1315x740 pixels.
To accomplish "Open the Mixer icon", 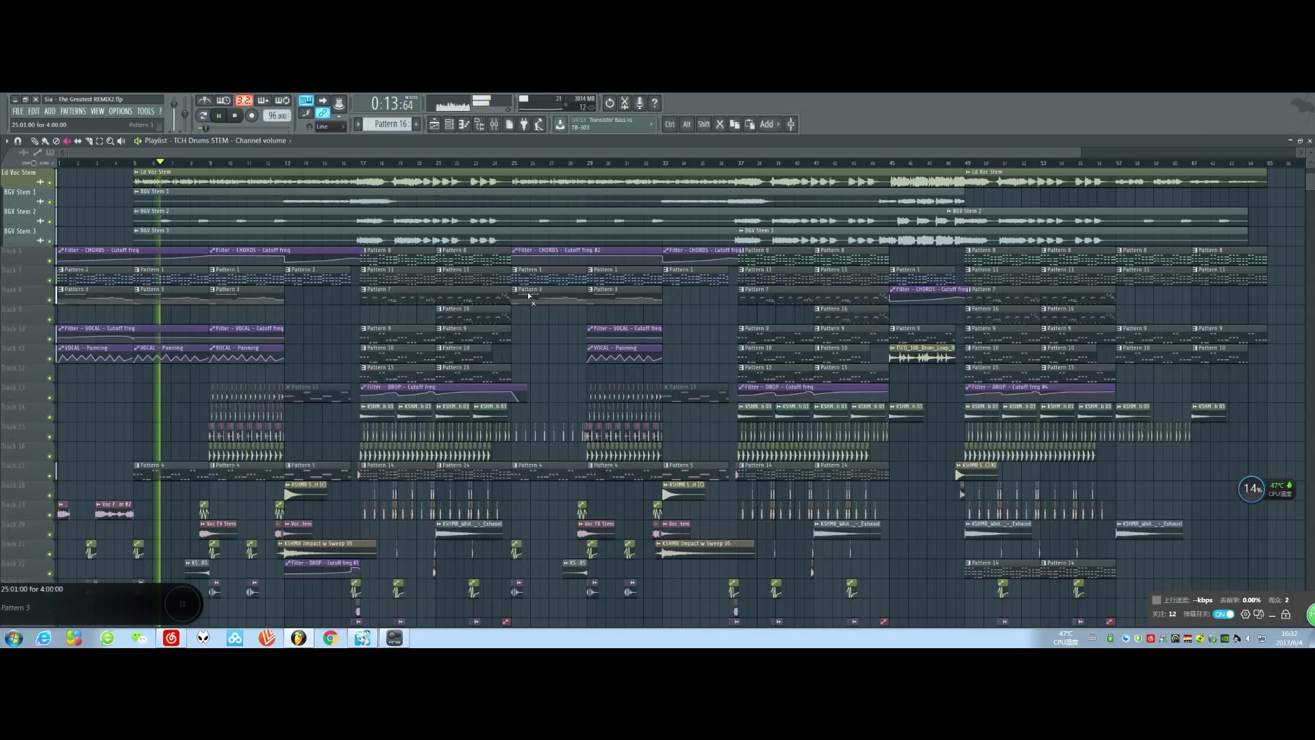I will [494, 124].
